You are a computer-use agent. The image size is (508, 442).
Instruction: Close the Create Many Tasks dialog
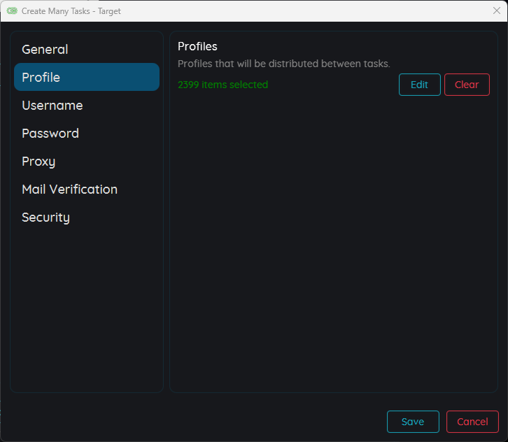coord(496,10)
